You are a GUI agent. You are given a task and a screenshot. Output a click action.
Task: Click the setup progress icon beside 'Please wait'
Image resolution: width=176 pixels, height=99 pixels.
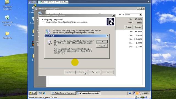tap(48, 32)
